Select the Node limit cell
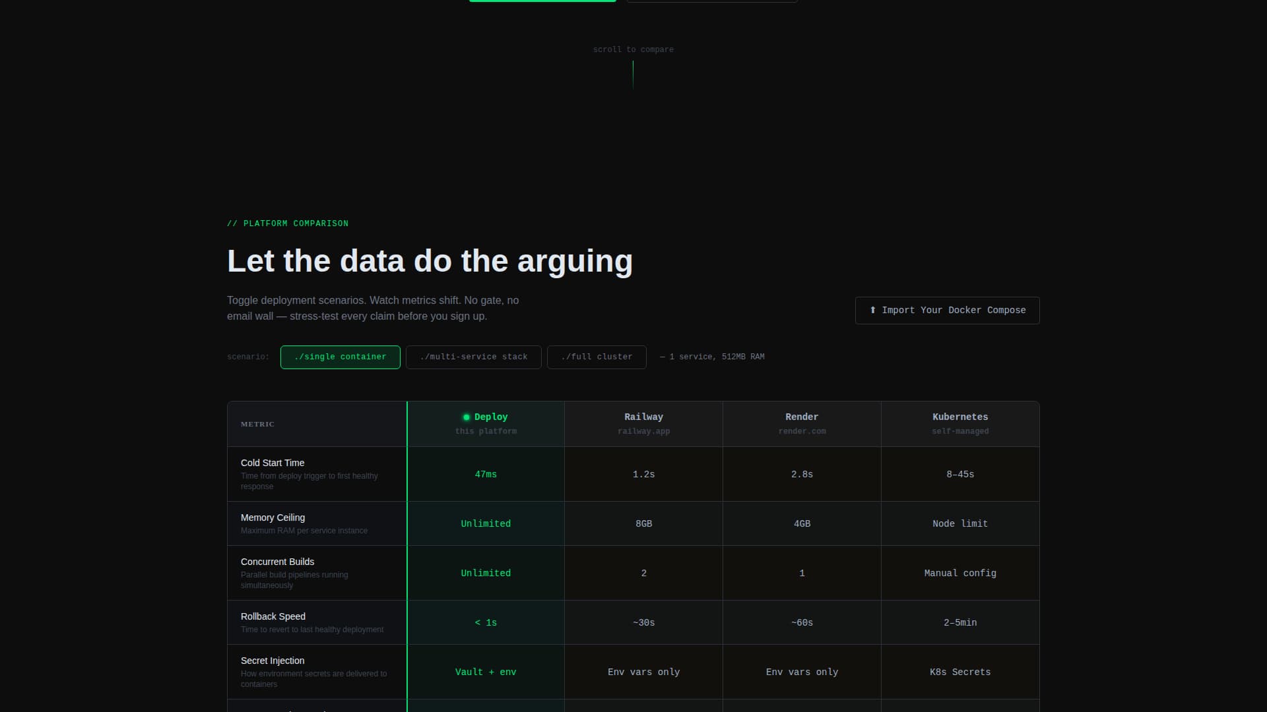The image size is (1267, 712). (x=960, y=524)
